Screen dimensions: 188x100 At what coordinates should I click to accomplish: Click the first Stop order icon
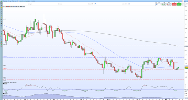[x=168, y=4]
